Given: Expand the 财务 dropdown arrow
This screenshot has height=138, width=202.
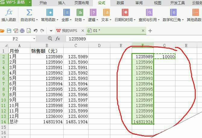Looking at the screenshot, I should point(84,20).
